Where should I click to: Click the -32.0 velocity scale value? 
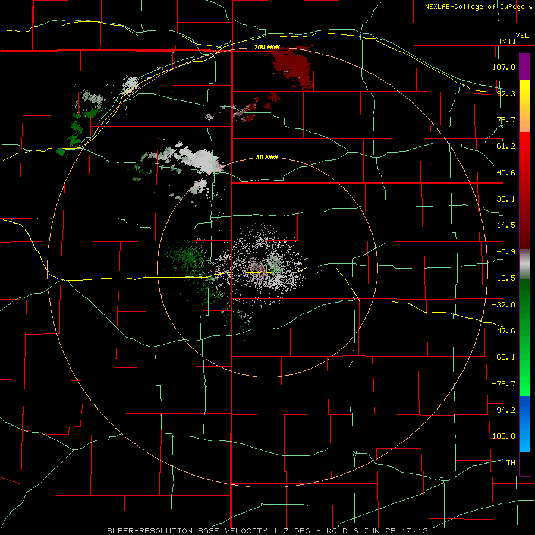coord(503,305)
